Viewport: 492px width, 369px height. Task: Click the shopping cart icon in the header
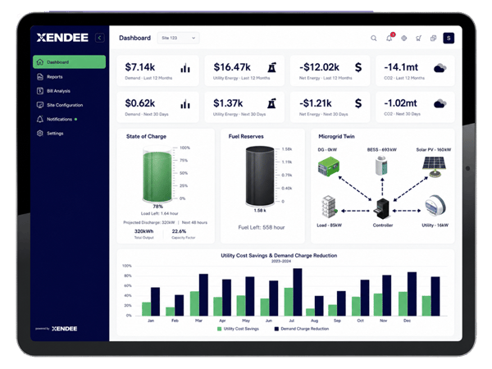pyautogui.click(x=418, y=39)
